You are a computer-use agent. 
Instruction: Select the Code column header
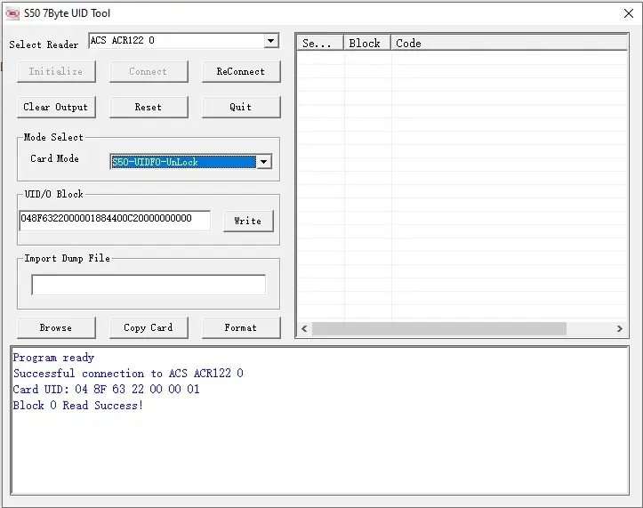[507, 43]
